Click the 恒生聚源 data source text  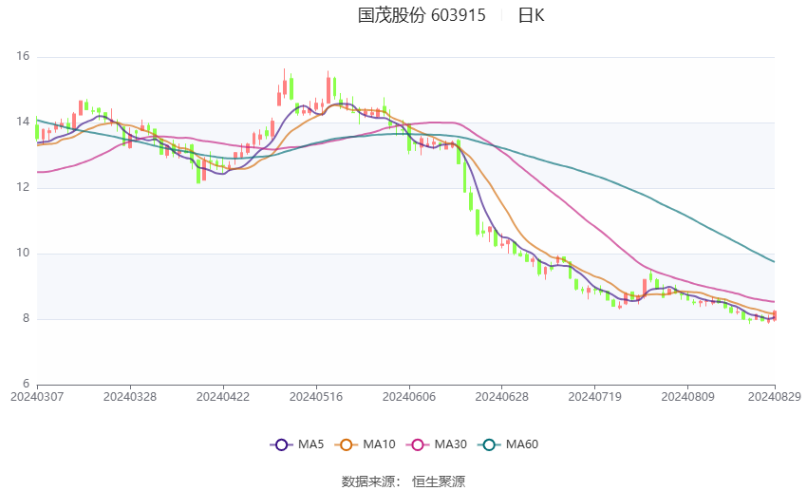pyautogui.click(x=439, y=482)
